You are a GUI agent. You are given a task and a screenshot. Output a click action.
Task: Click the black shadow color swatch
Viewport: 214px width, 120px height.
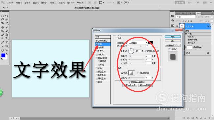coord(150,43)
